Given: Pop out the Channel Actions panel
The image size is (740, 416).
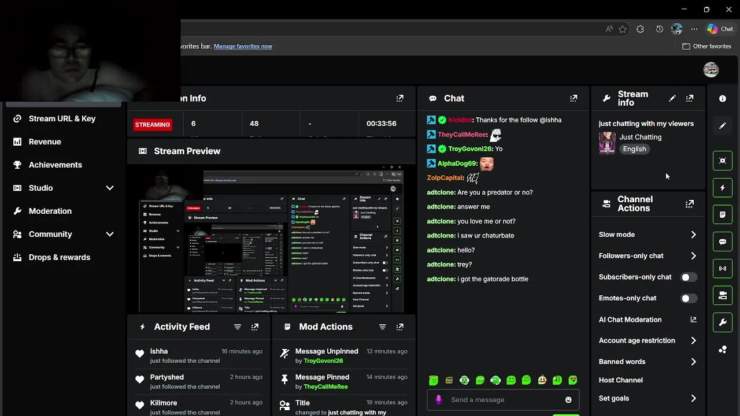Looking at the screenshot, I should click(x=690, y=204).
